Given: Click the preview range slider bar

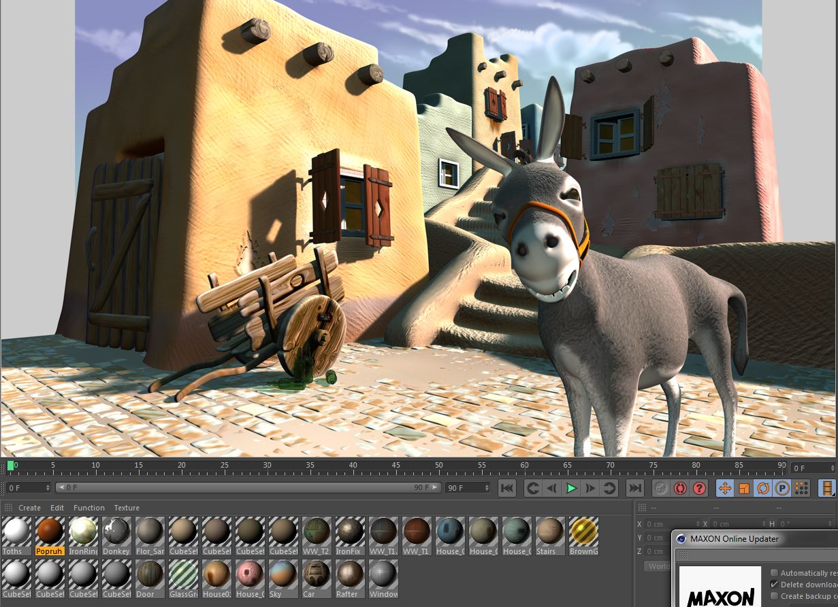Looking at the screenshot, I should (248, 487).
